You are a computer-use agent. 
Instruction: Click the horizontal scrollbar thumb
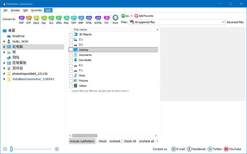coord(85,135)
